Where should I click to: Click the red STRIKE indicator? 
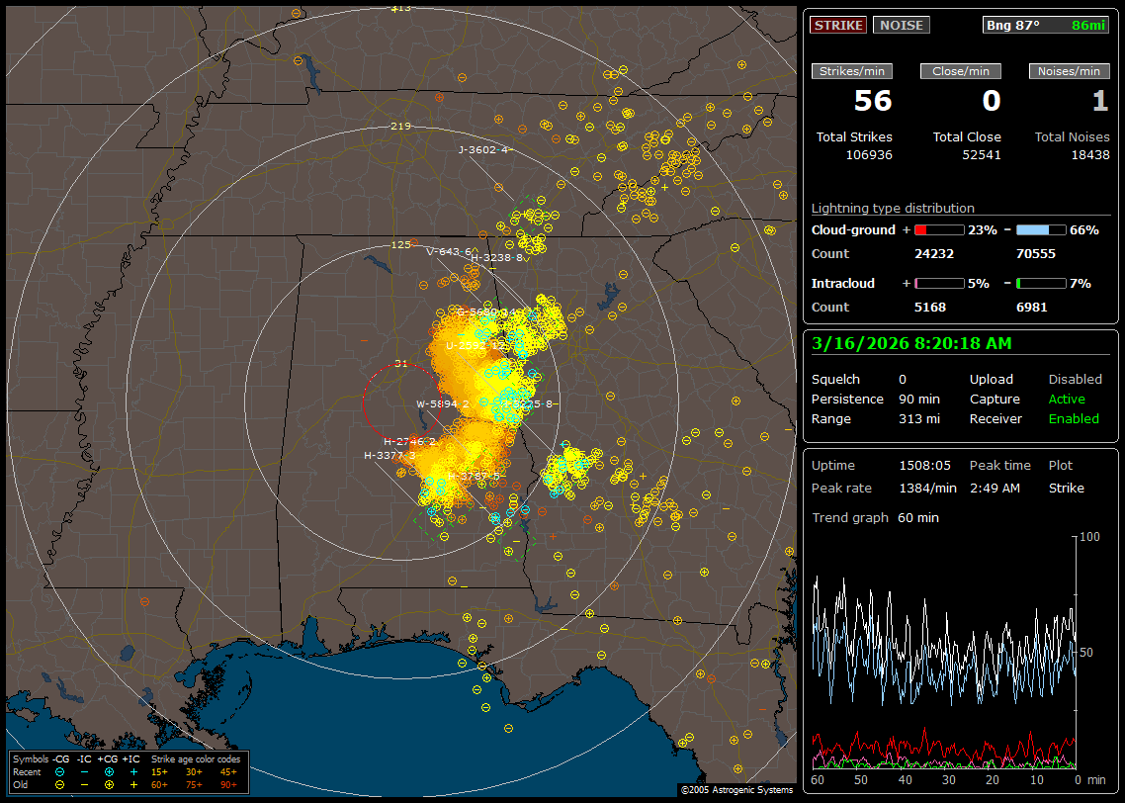(x=838, y=25)
